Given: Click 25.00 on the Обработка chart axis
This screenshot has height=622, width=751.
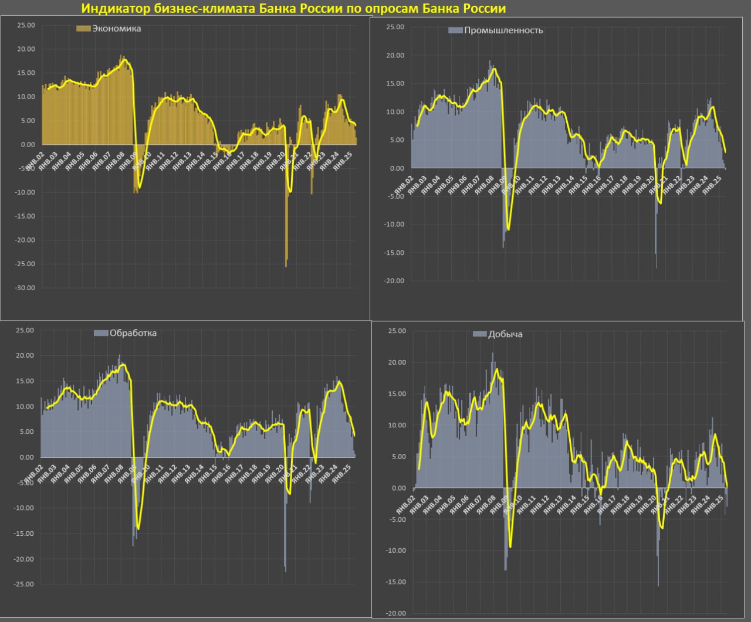Looking at the screenshot, I should point(25,330).
